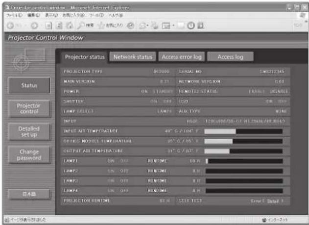Screen dimensions: 309x225
Task: Open the ヘルプ (Help) menu
Action: coord(116,15)
